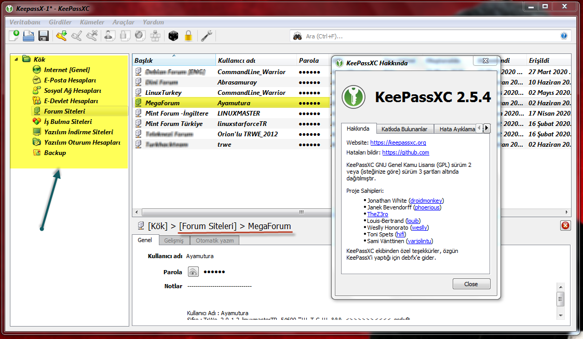Open TheZ3ro profile link
Viewport: 583px width, 339px height.
377,214
